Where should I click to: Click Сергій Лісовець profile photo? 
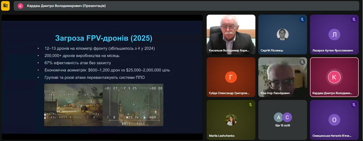coord(282,34)
